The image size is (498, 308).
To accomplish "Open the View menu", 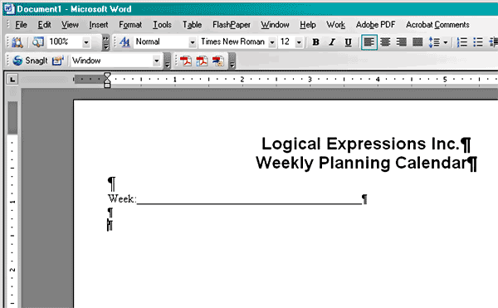I will point(70,25).
